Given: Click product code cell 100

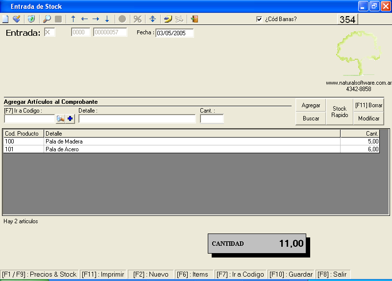Looking at the screenshot, I should pyautogui.click(x=24, y=141).
